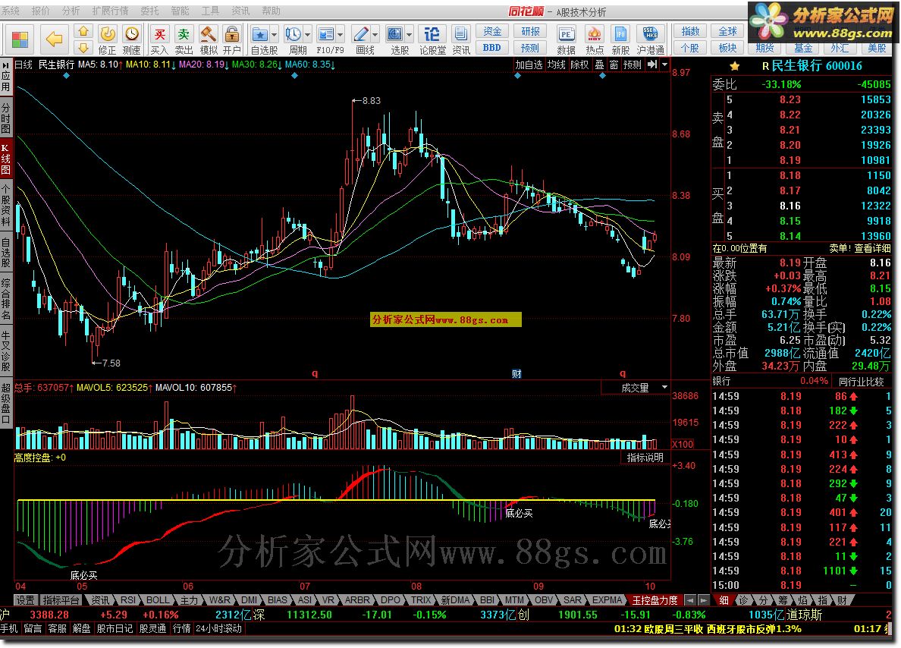The width and height of the screenshot is (901, 648).
Task: Open 指标说明 indicator description
Action: 645,458
